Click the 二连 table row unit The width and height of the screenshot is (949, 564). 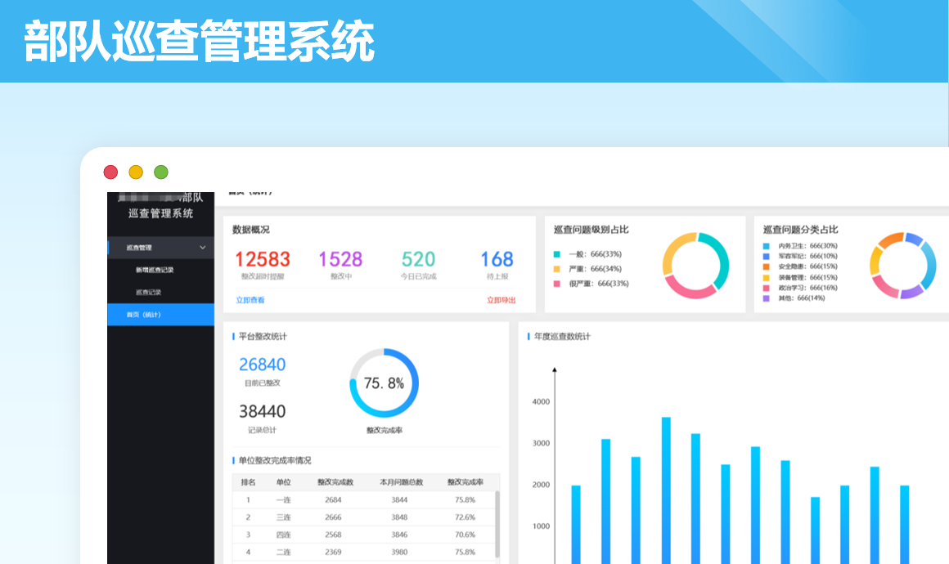(283, 552)
